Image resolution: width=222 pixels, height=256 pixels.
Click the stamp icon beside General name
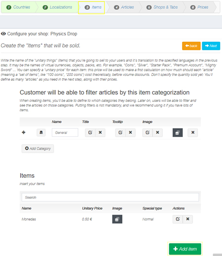(x=41, y=132)
